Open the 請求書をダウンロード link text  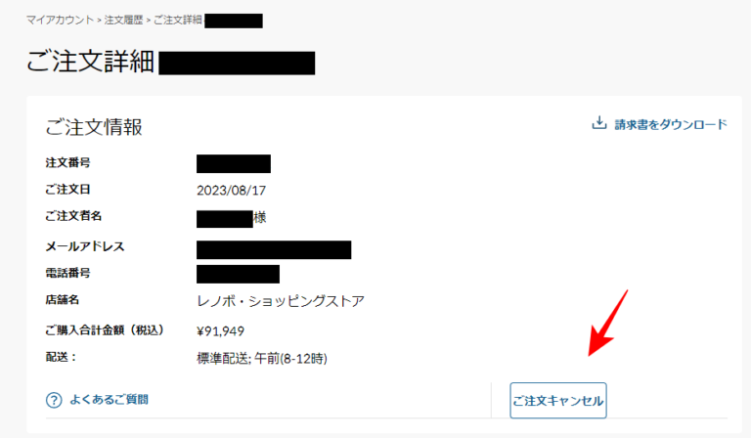(671, 124)
